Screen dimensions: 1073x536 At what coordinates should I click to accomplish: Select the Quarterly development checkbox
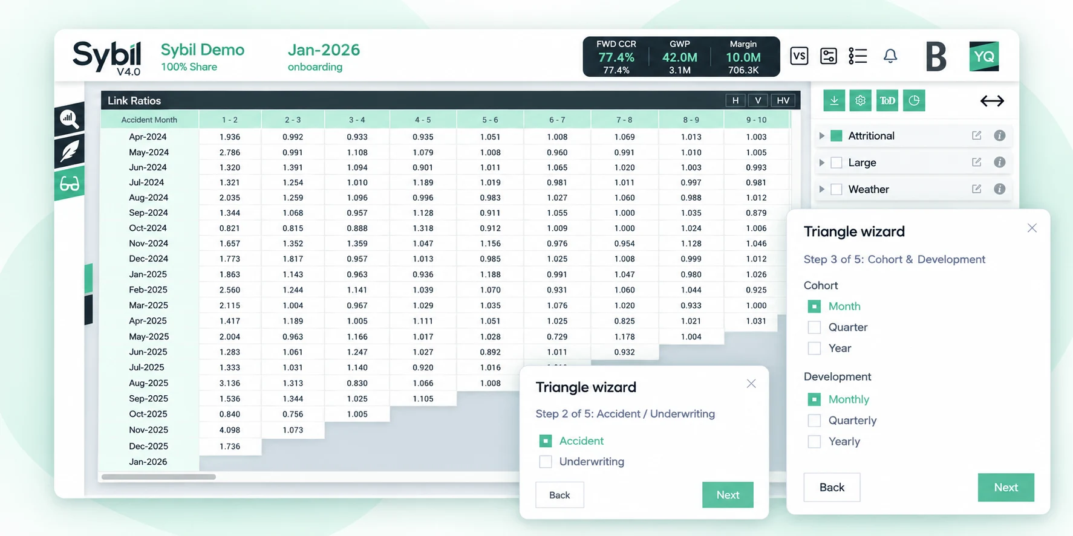814,421
